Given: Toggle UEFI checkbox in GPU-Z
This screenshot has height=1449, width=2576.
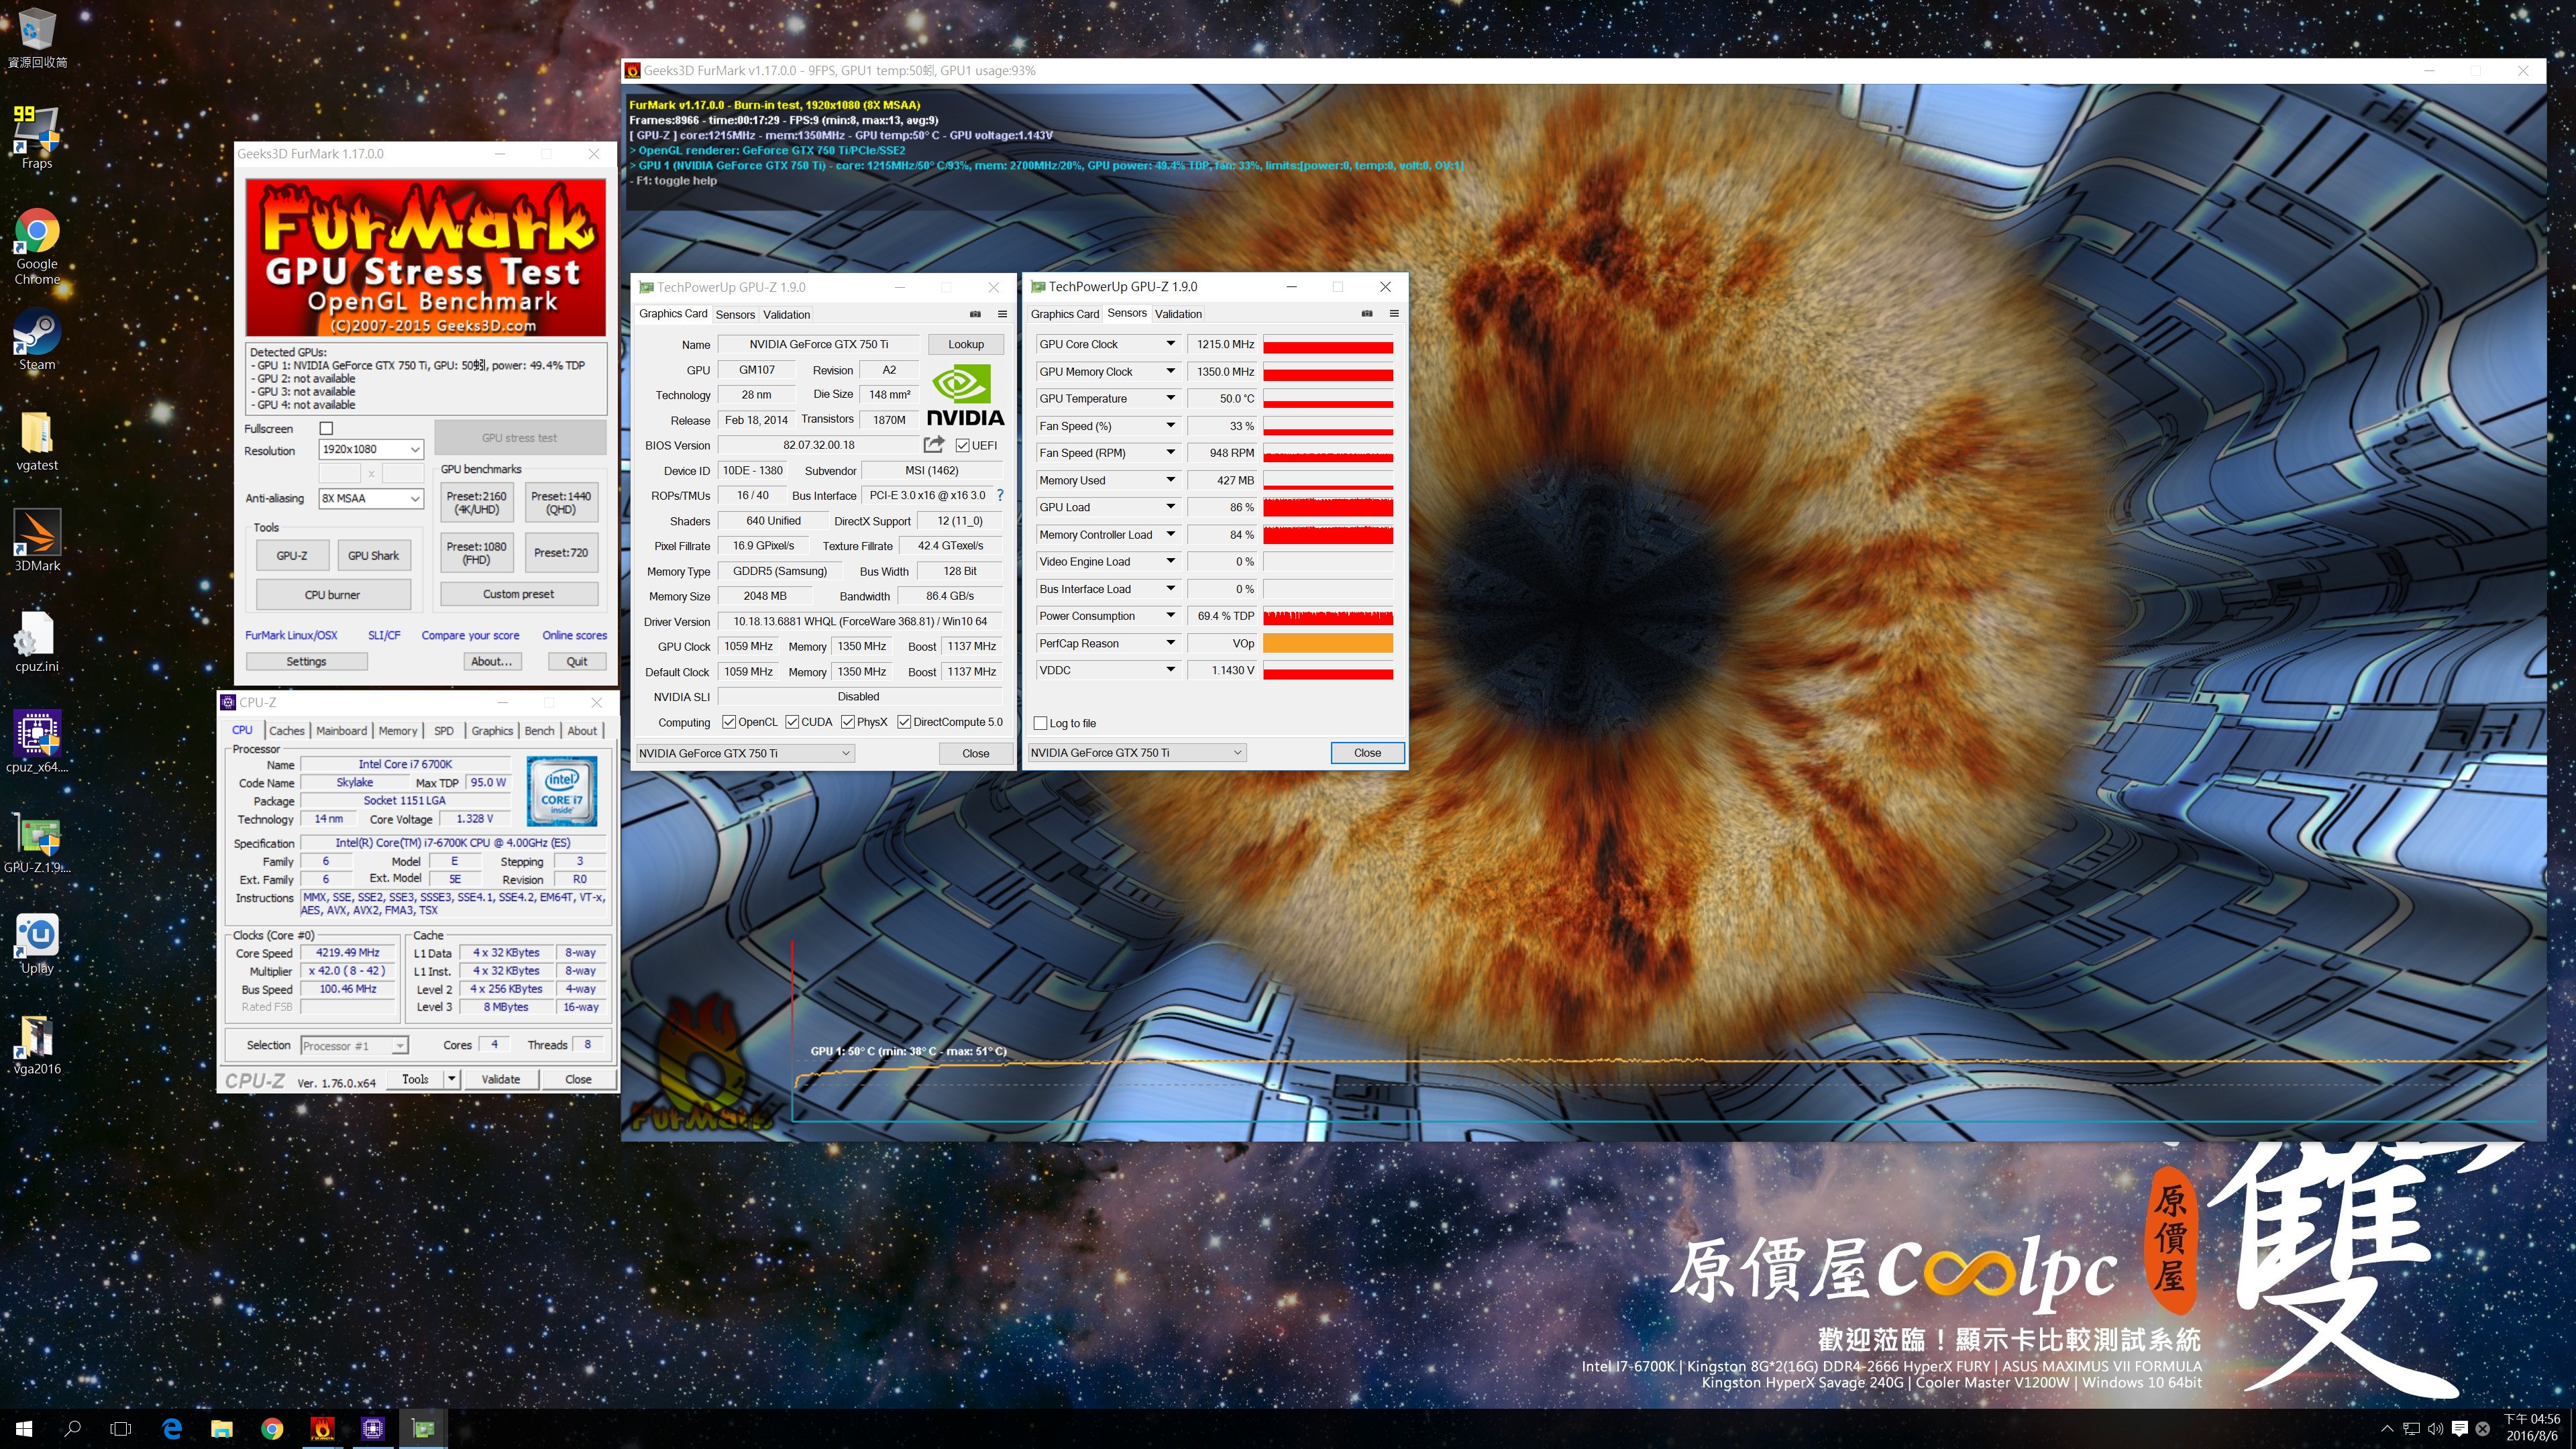Looking at the screenshot, I should (963, 445).
